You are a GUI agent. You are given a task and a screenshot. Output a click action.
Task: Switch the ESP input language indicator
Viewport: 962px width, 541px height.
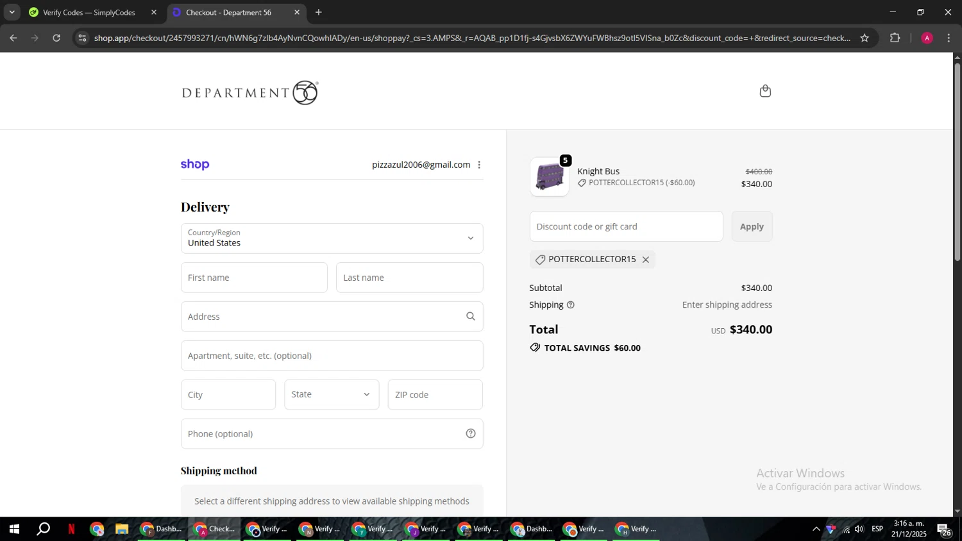click(877, 529)
